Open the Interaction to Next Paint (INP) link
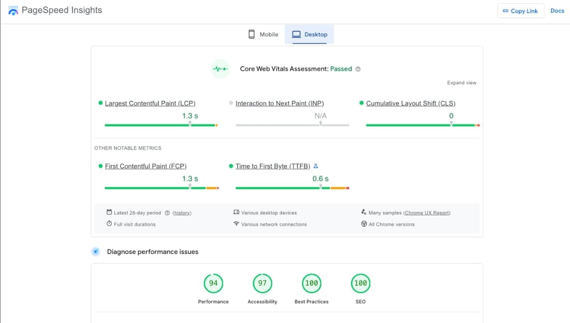Viewport: 570px width, 323px height. pyautogui.click(x=280, y=103)
